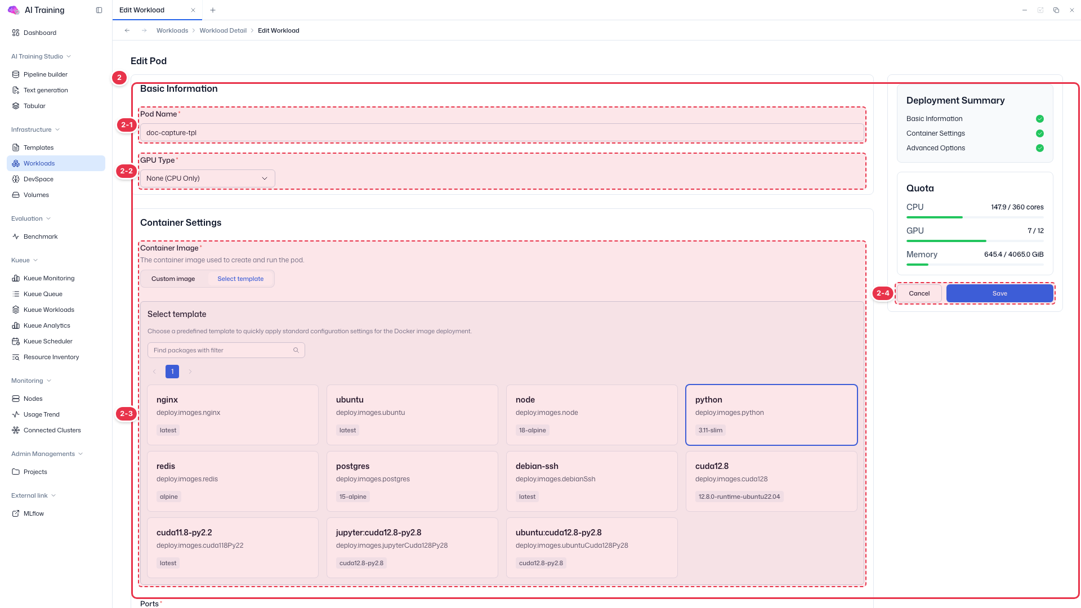The height and width of the screenshot is (608, 1081).
Task: Click the Pipeline builder icon
Action: (16, 74)
